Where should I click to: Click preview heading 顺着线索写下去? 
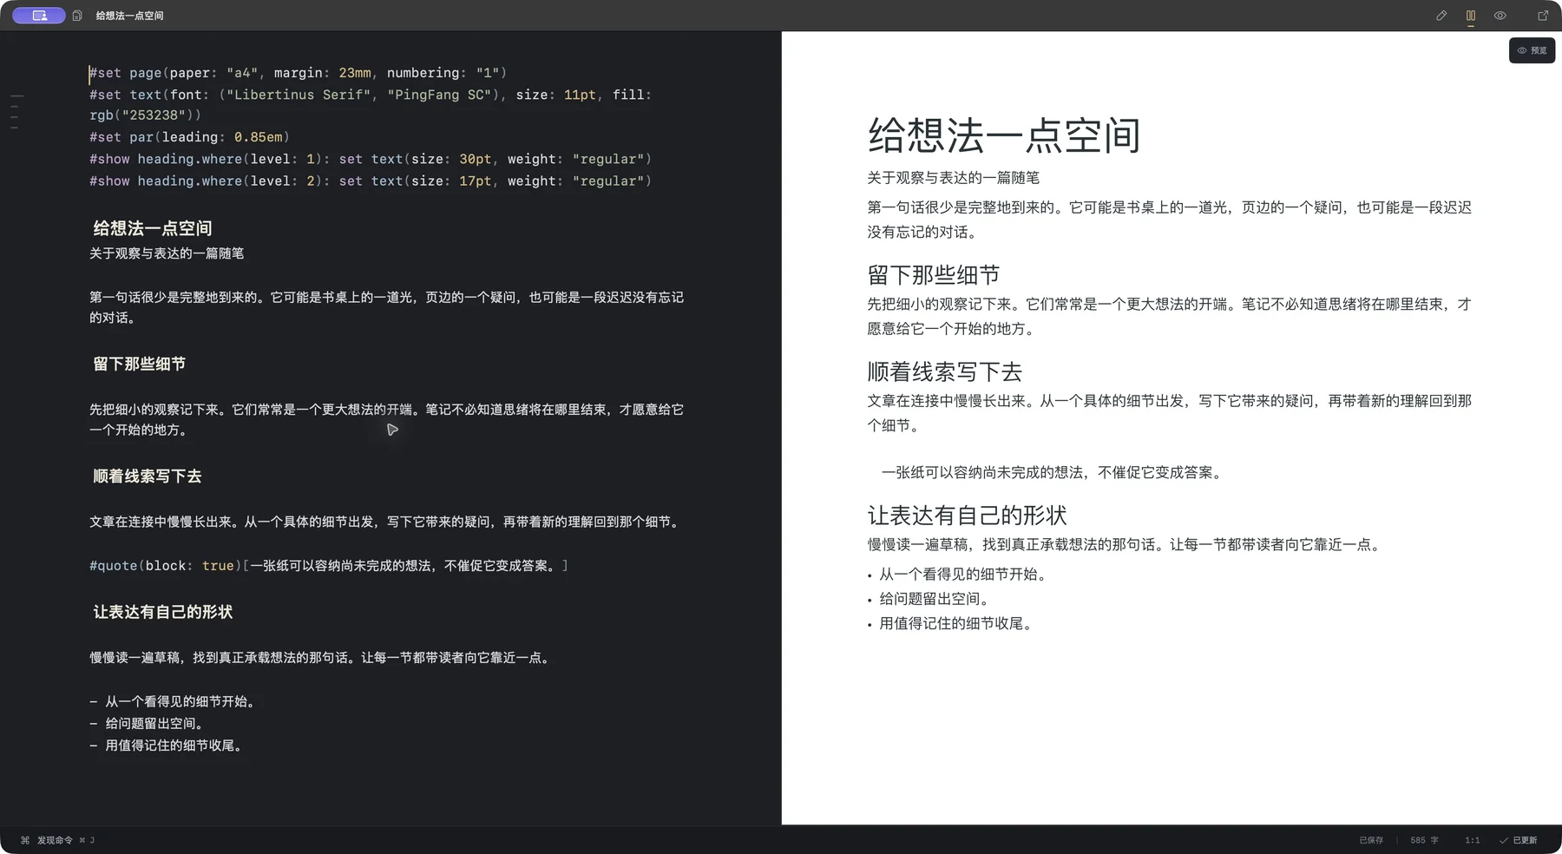tap(945, 371)
